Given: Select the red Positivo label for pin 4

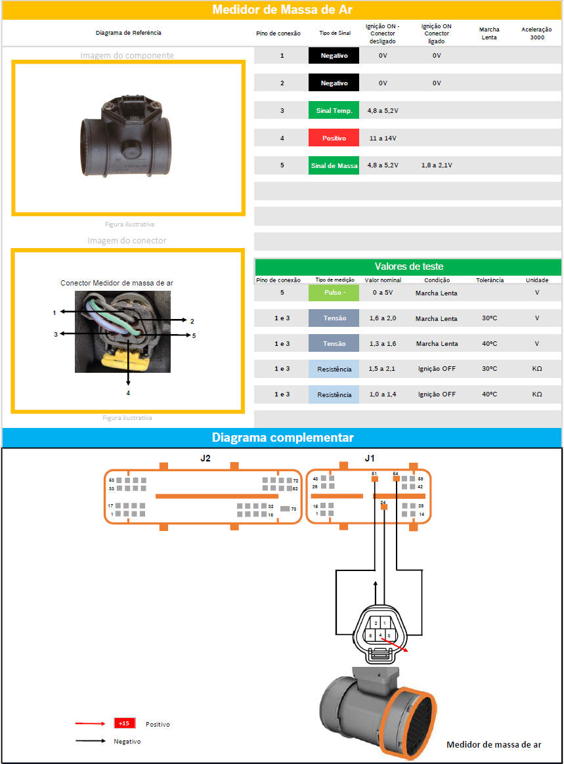Looking at the screenshot, I should tap(334, 138).
